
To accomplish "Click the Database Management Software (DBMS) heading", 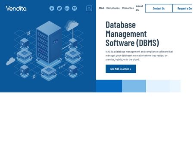I will click(x=132, y=34).
